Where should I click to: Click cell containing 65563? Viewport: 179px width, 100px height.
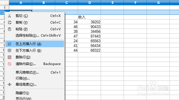click(x=89, y=41)
